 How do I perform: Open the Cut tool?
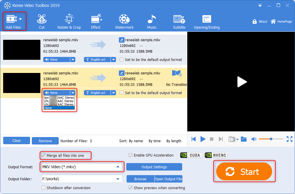tap(42, 22)
